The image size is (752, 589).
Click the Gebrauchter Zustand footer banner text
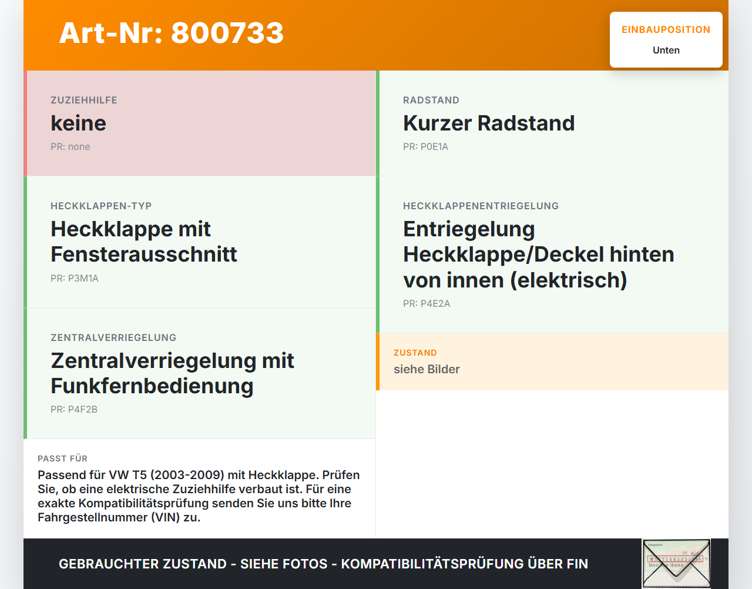323,564
